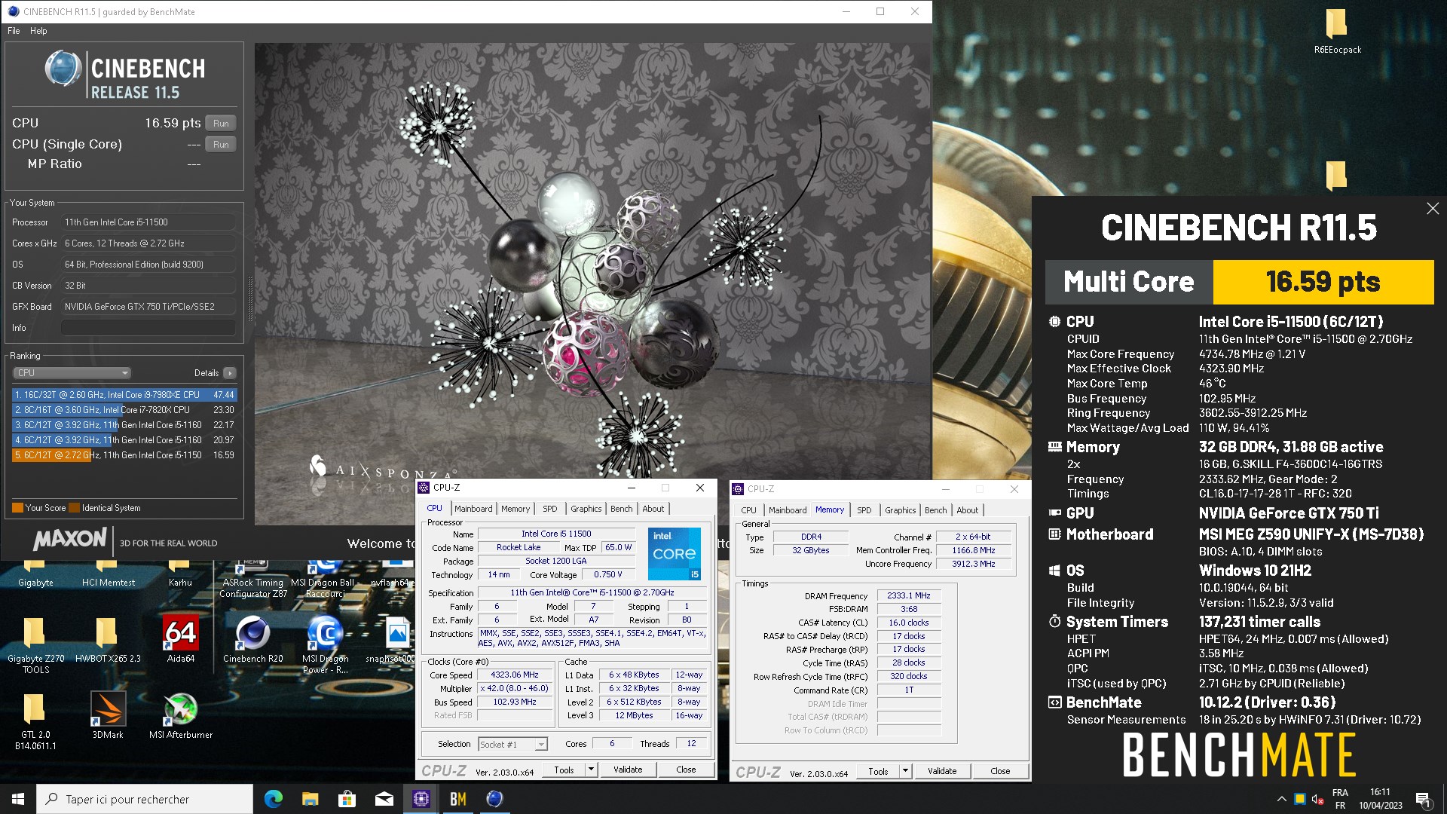Switch to Mainboard tab in left CPU-Z
The height and width of the screenshot is (814, 1447).
[x=473, y=509]
